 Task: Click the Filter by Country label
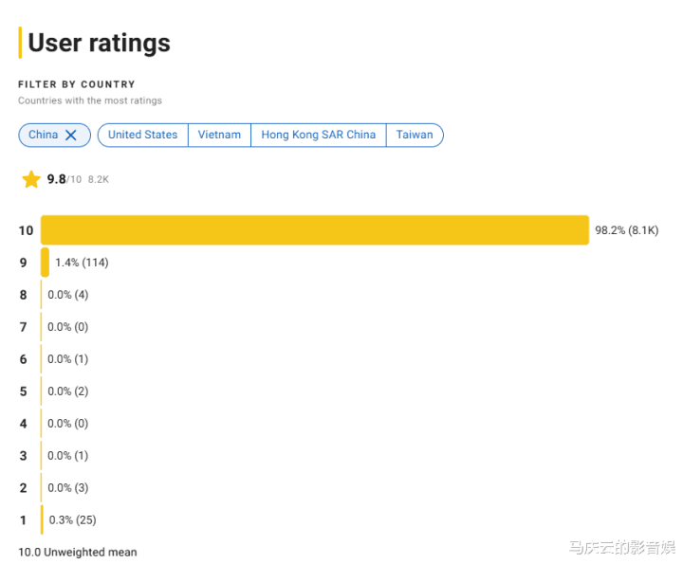(77, 84)
